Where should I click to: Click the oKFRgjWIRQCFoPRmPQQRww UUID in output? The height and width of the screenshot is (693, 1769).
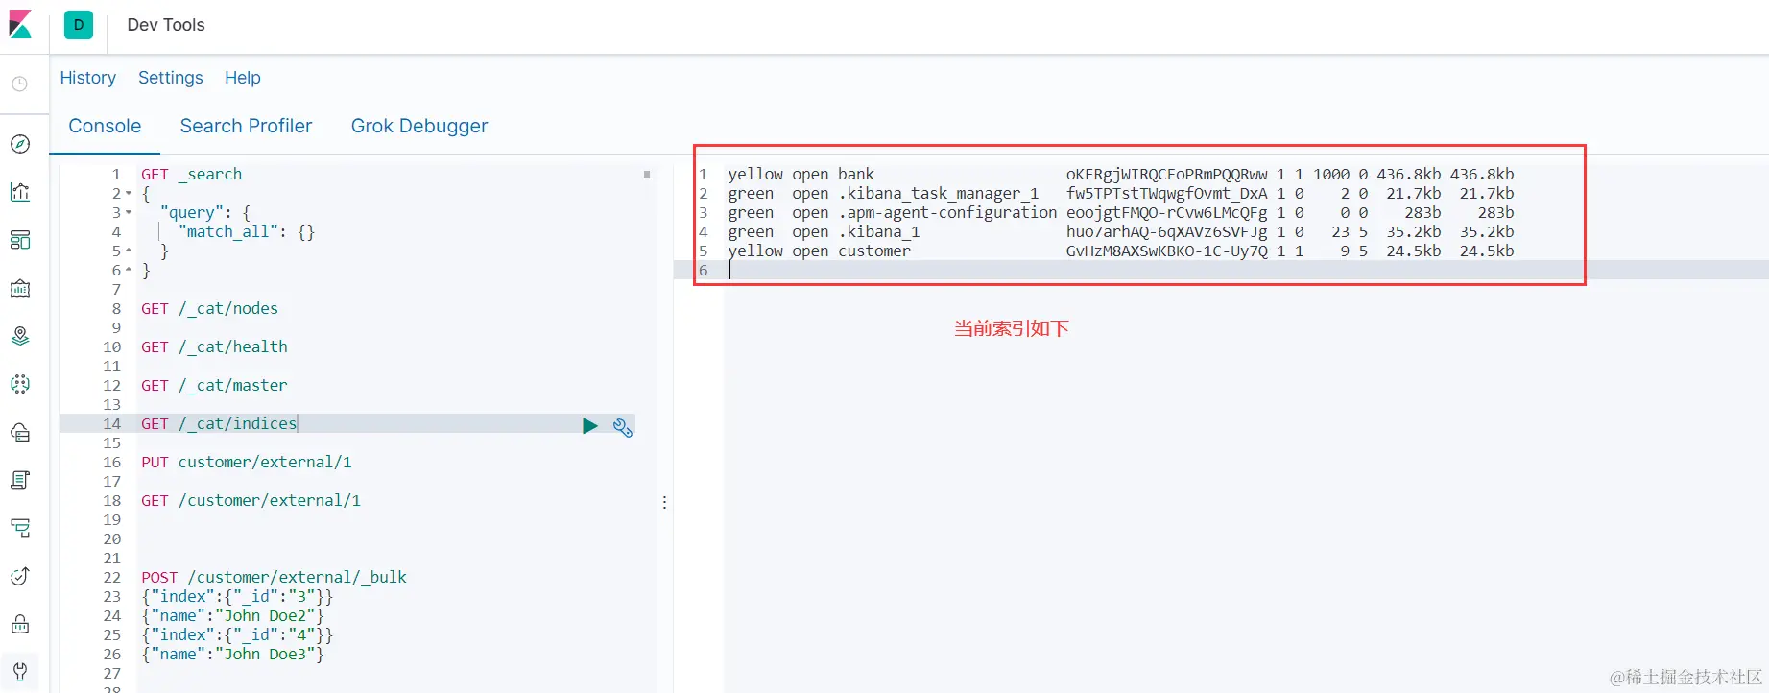pyautogui.click(x=1167, y=175)
